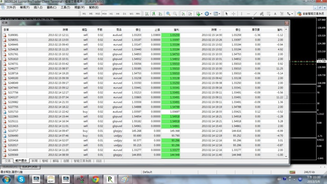
Task: Click the zoom in magnifier icon
Action: tap(168, 14)
